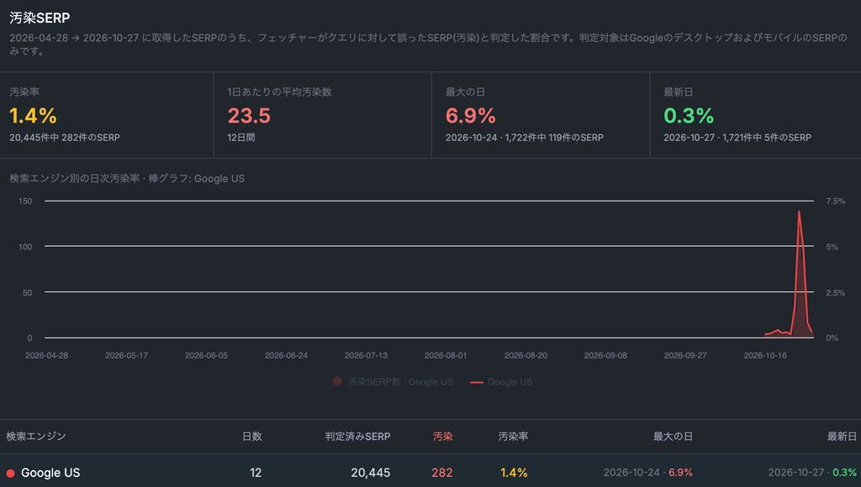Click the 2026-08-20 x-axis label
This screenshot has width=861, height=487.
click(526, 355)
